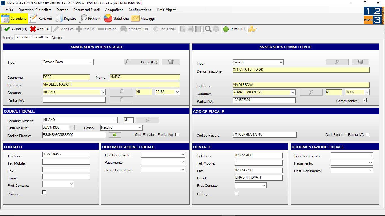Switch to the Veicolo tab
The image size is (385, 216).
[57, 38]
